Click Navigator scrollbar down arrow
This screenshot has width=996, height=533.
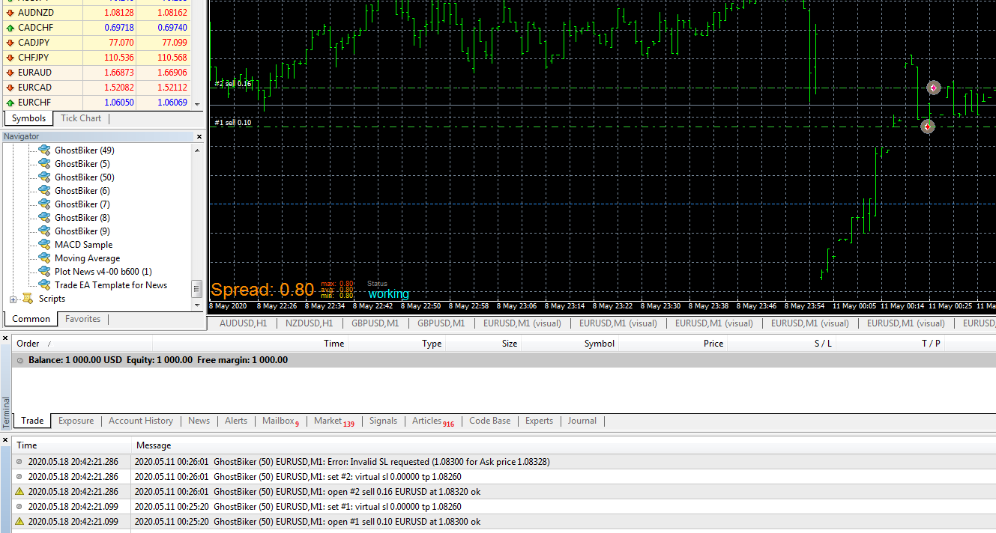pos(197,305)
